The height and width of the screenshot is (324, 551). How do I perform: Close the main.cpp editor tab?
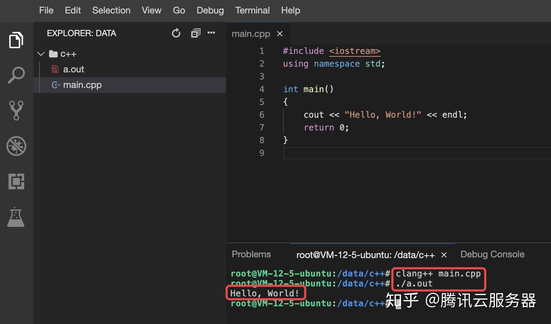coord(280,34)
